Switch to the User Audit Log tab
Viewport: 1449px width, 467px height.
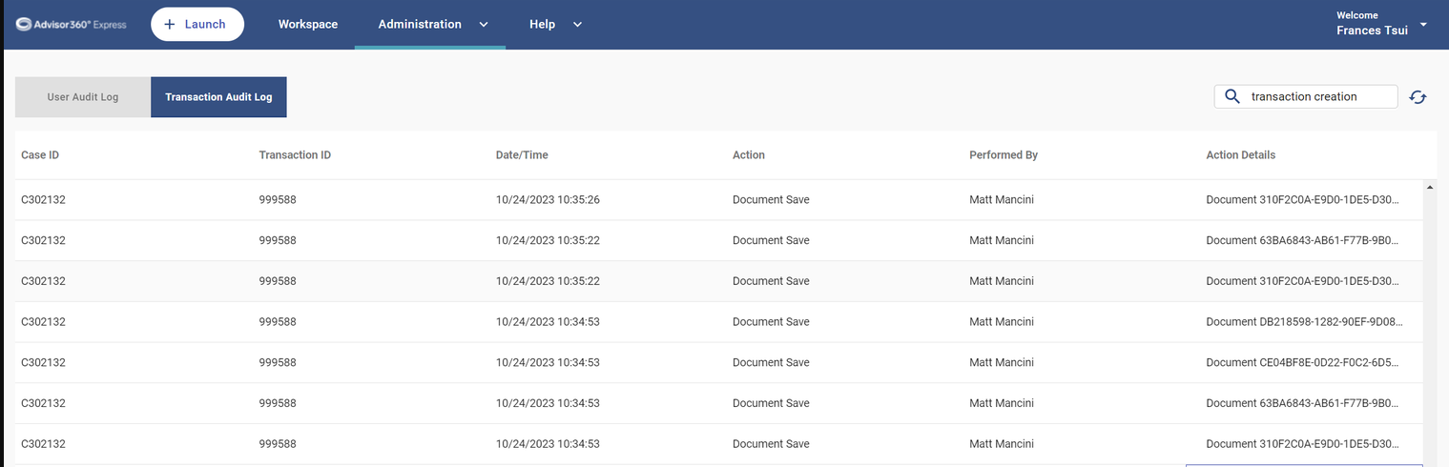[x=83, y=97]
